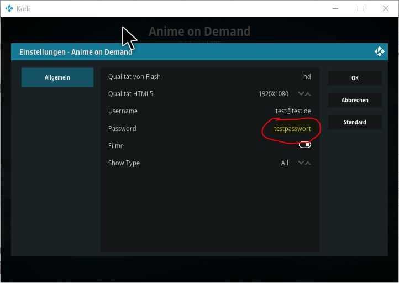Click the Abbrechen button
Screen dimensions: 399x283
point(355,100)
